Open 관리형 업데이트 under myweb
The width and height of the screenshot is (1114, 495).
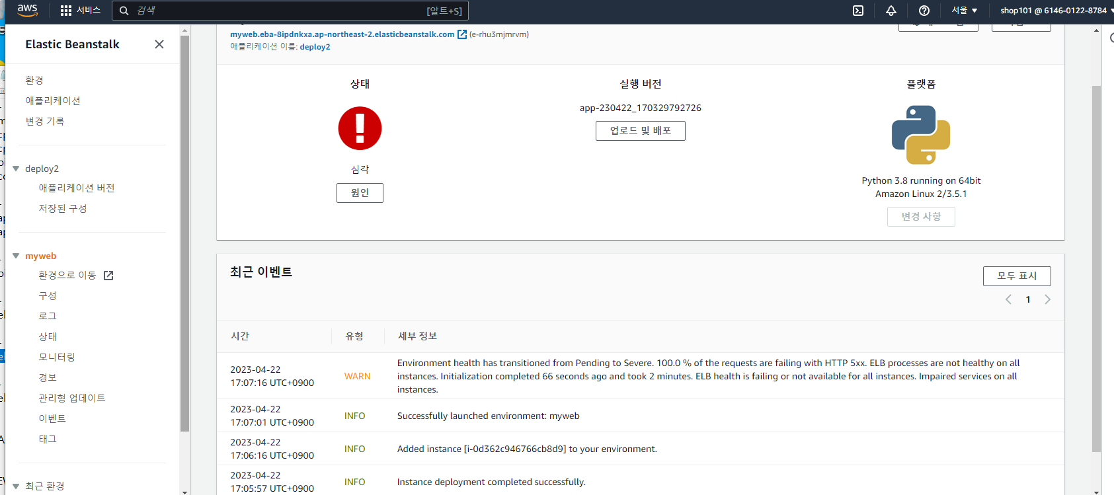tap(72, 398)
